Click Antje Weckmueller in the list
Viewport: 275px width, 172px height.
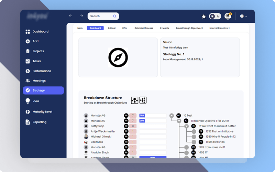click(x=103, y=131)
